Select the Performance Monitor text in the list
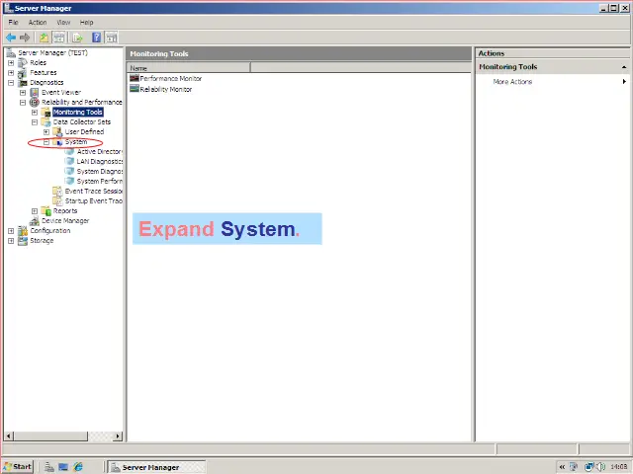 click(x=171, y=78)
